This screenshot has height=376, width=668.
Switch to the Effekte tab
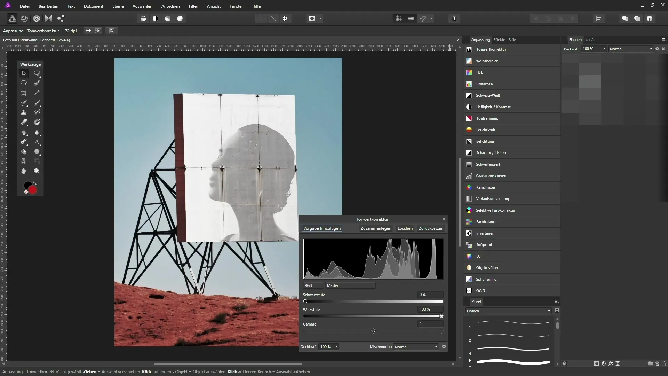coord(499,40)
